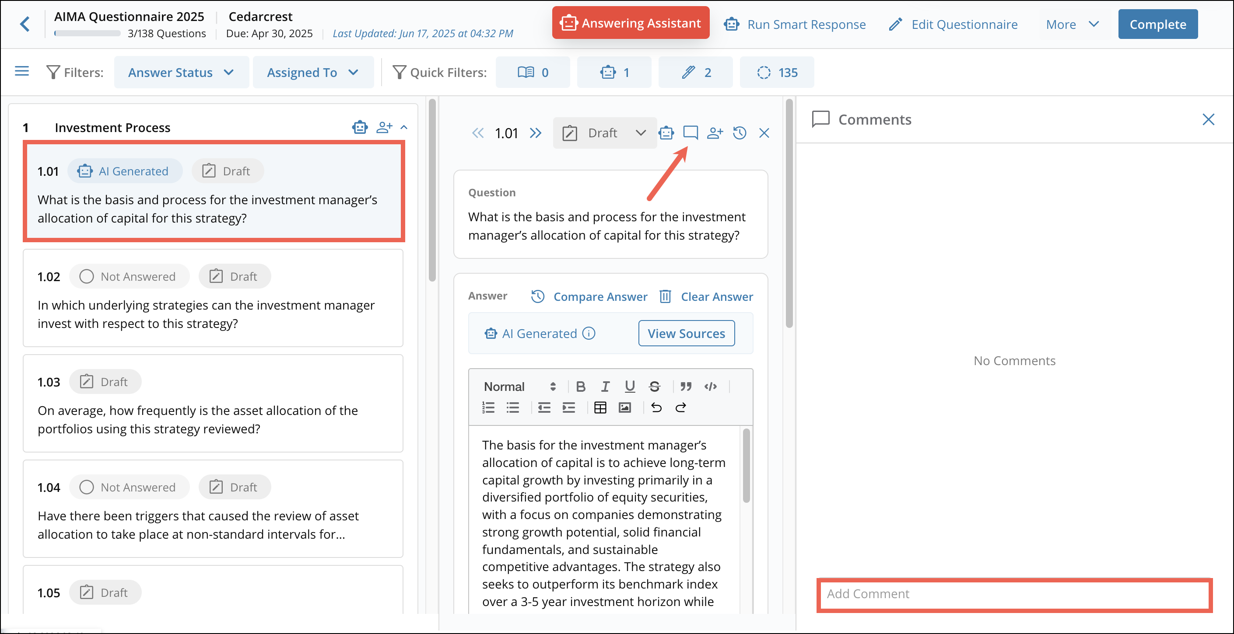Go to previous question with double left chevrons
This screenshot has height=634, width=1234.
pyautogui.click(x=477, y=132)
